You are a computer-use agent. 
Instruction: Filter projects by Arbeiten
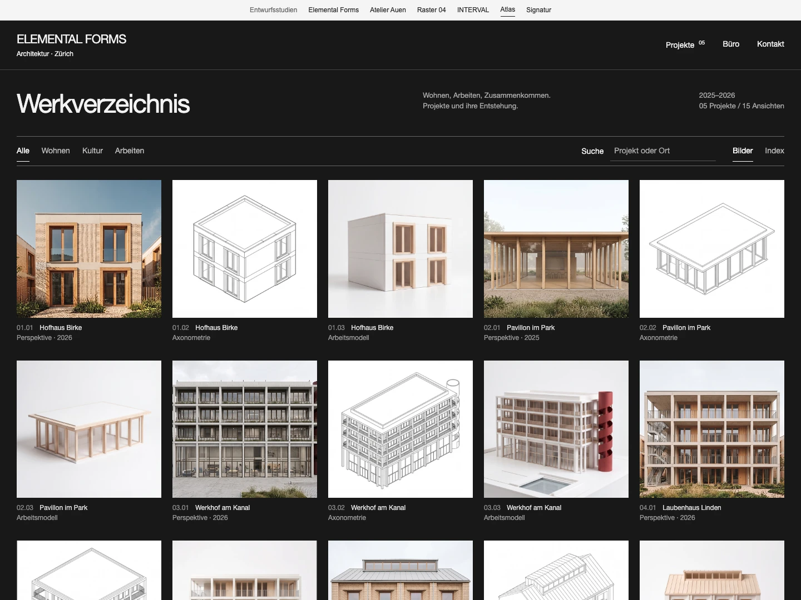coord(130,151)
